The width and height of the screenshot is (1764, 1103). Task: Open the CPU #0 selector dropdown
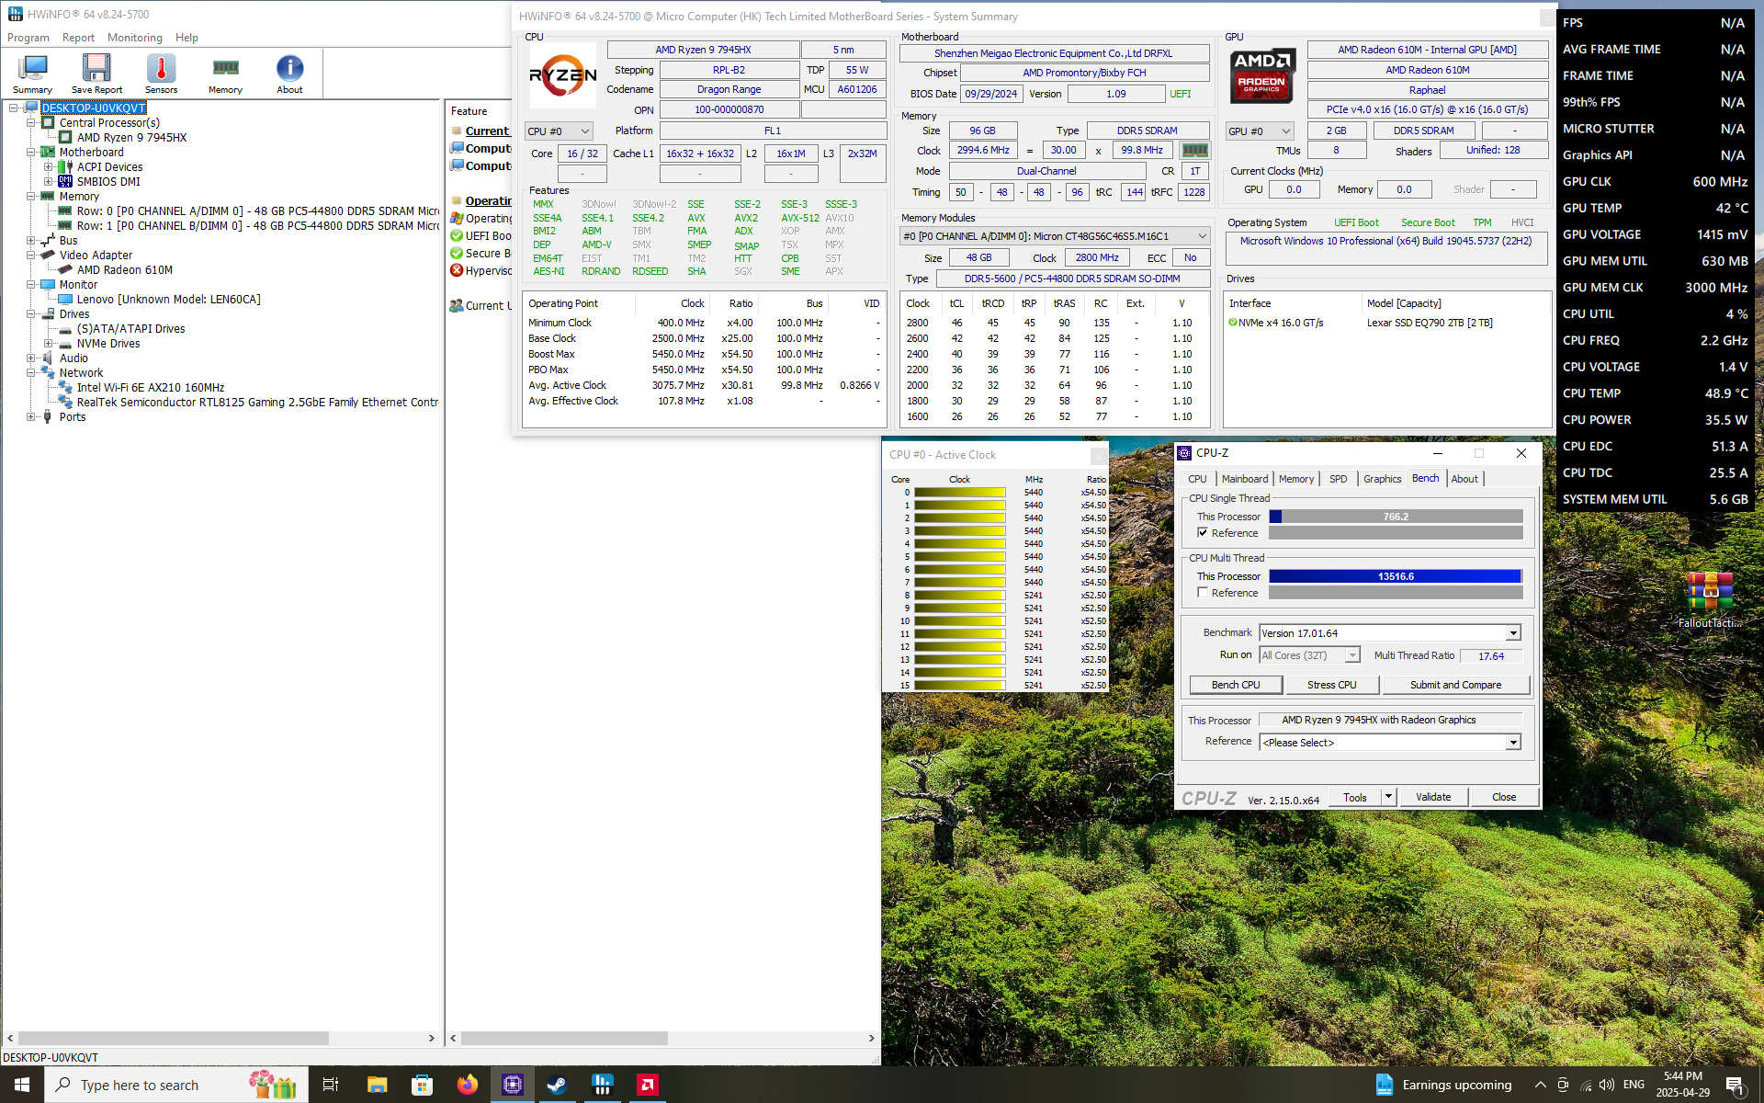click(559, 131)
